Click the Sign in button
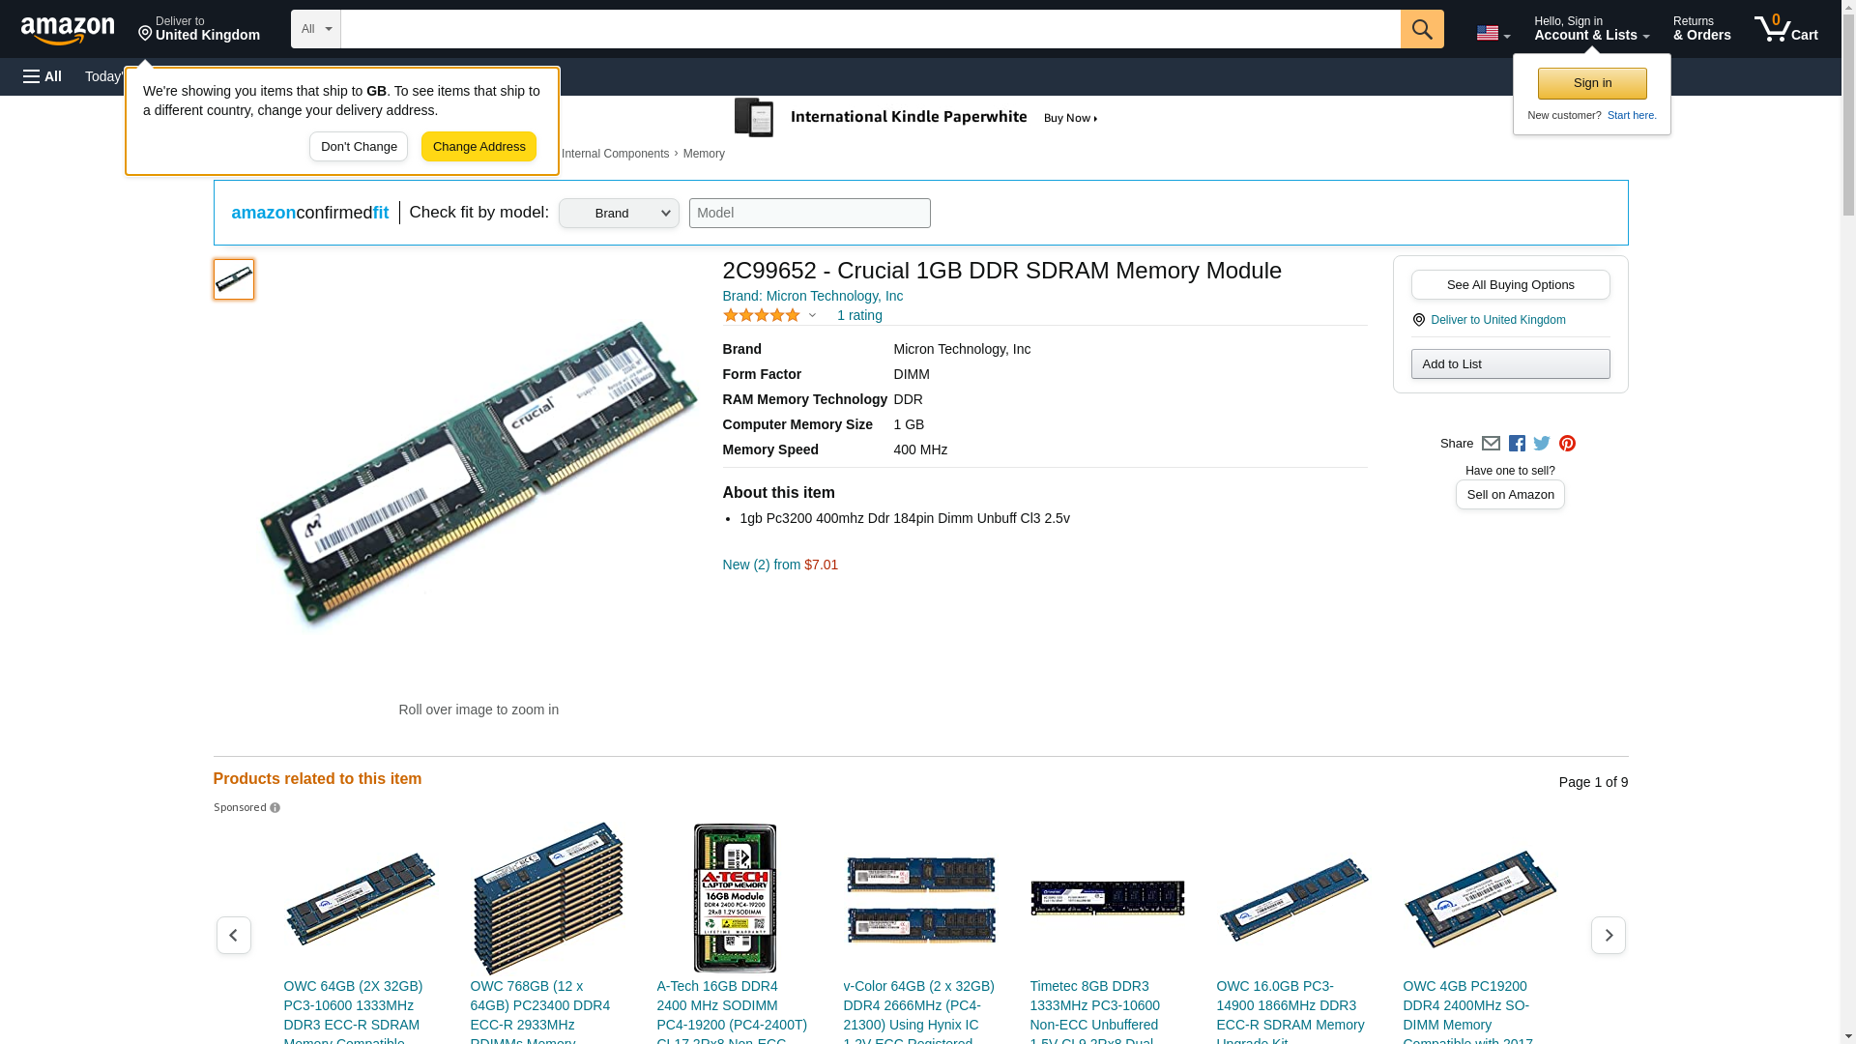Viewport: 1856px width, 1044px height. 1591,83
